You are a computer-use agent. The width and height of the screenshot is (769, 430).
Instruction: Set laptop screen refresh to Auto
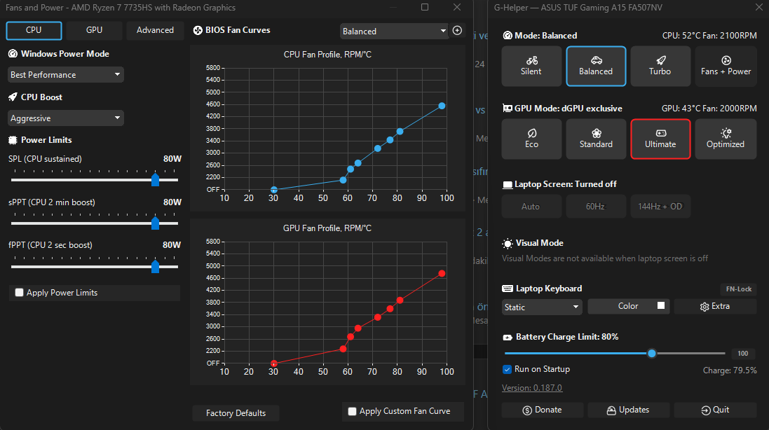531,207
